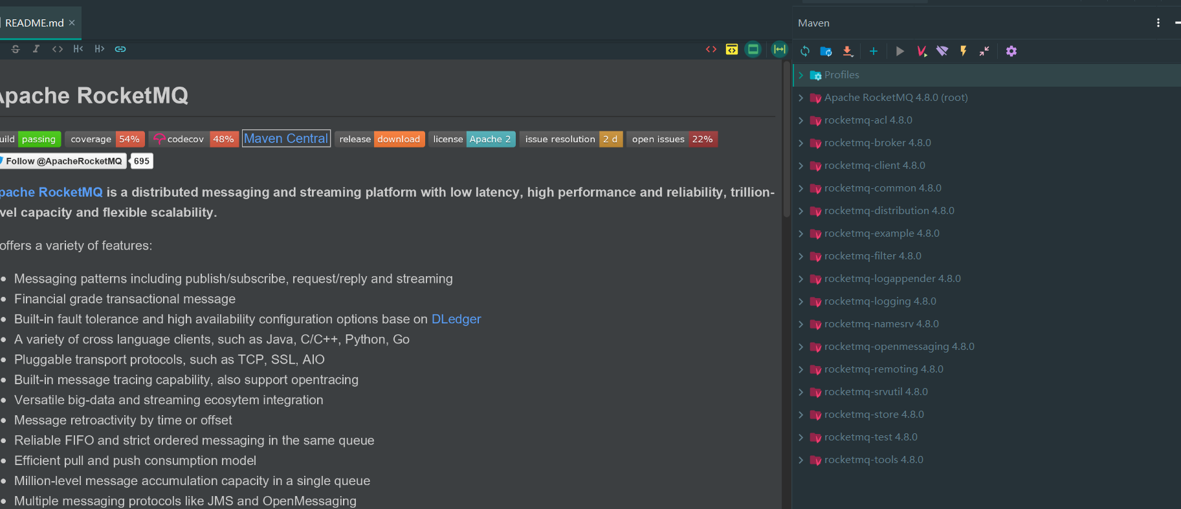This screenshot has width=1181, height=509.
Task: Expand the Profiles node
Action: [x=801, y=75]
